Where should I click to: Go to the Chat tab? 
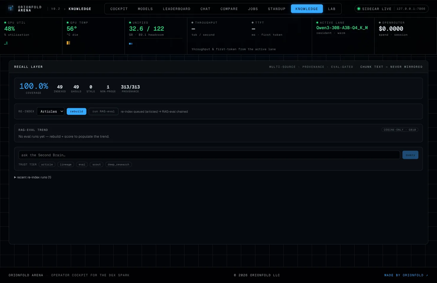(x=206, y=9)
